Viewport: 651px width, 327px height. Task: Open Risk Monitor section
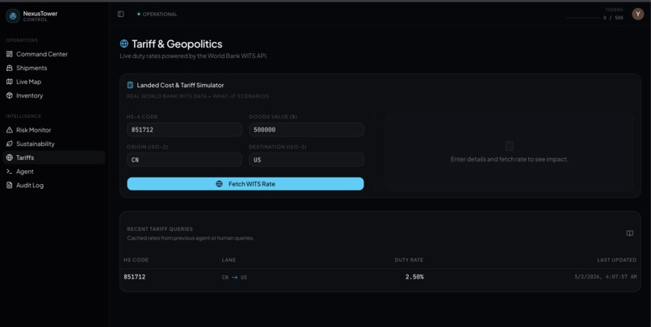[x=54, y=130]
